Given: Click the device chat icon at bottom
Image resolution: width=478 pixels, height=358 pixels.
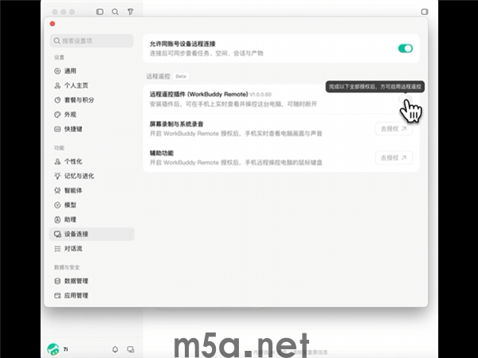Looking at the screenshot, I should [x=131, y=349].
